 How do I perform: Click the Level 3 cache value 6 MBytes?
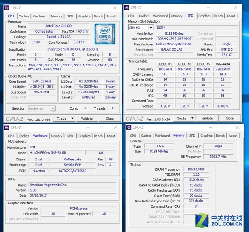(88, 98)
